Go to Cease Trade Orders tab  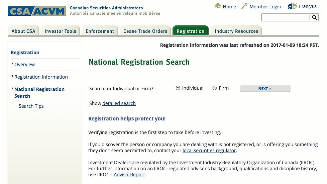point(145,31)
